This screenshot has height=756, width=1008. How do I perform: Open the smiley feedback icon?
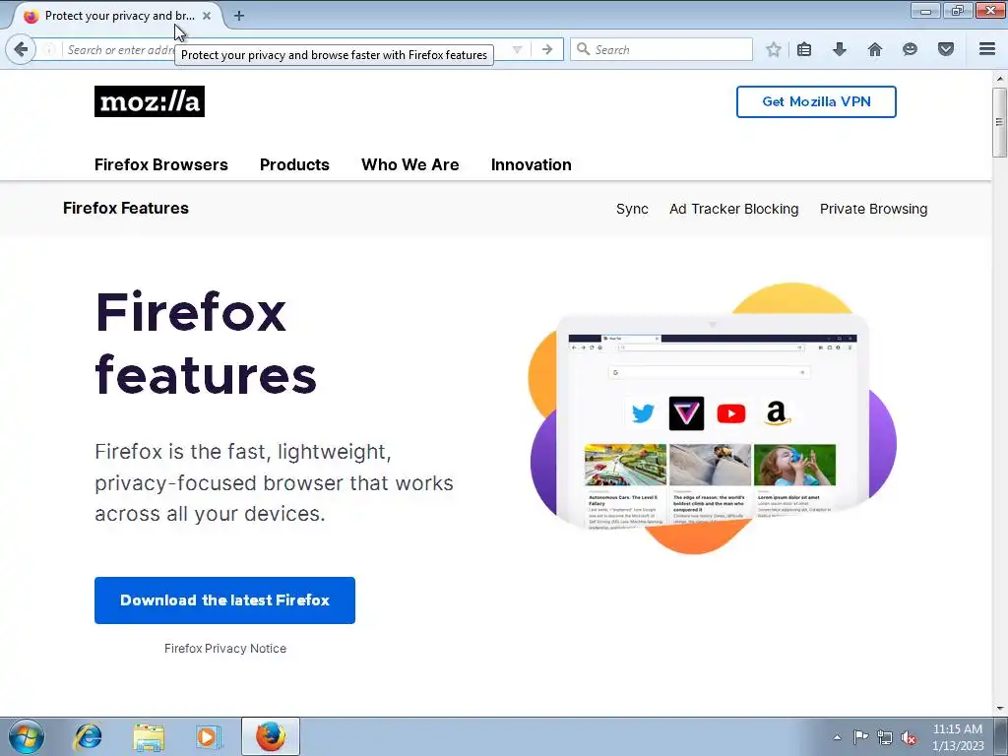[x=910, y=49]
